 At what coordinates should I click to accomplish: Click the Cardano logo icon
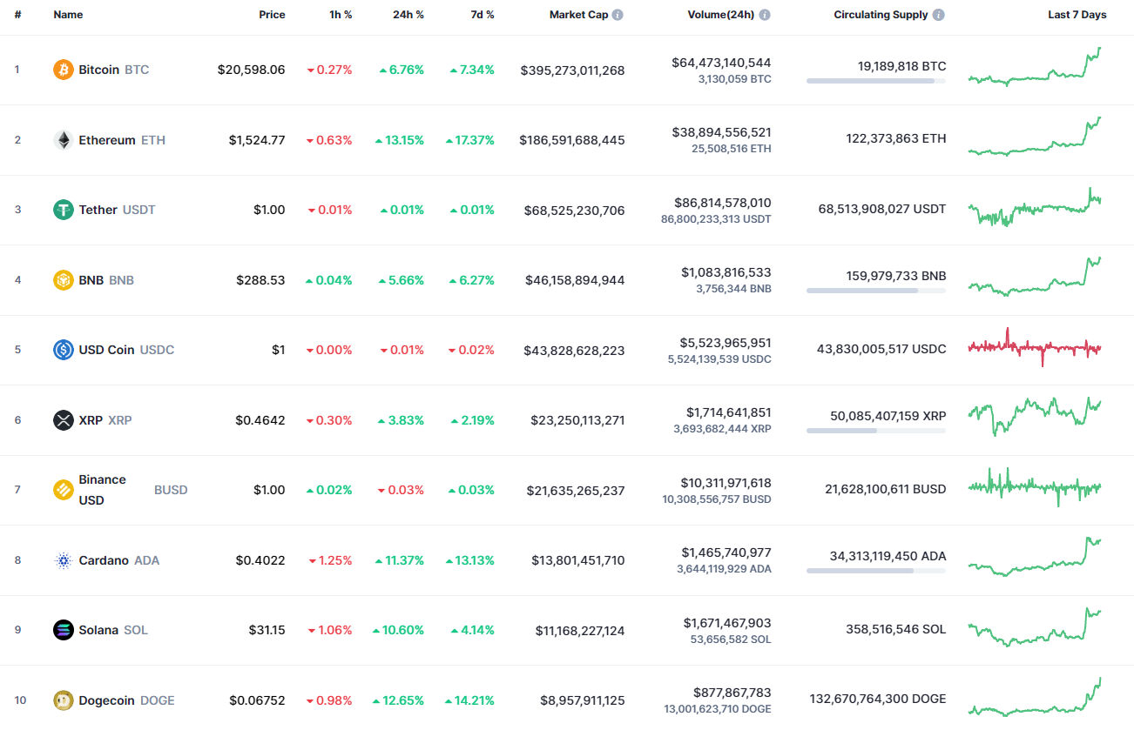[x=62, y=560]
